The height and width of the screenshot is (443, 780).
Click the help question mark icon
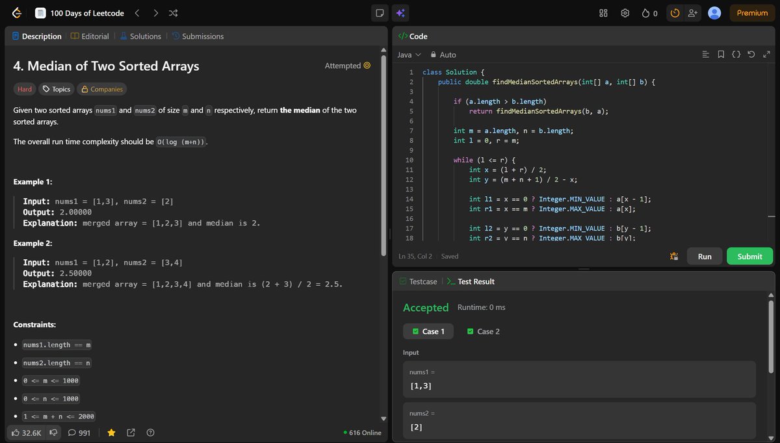coord(151,433)
